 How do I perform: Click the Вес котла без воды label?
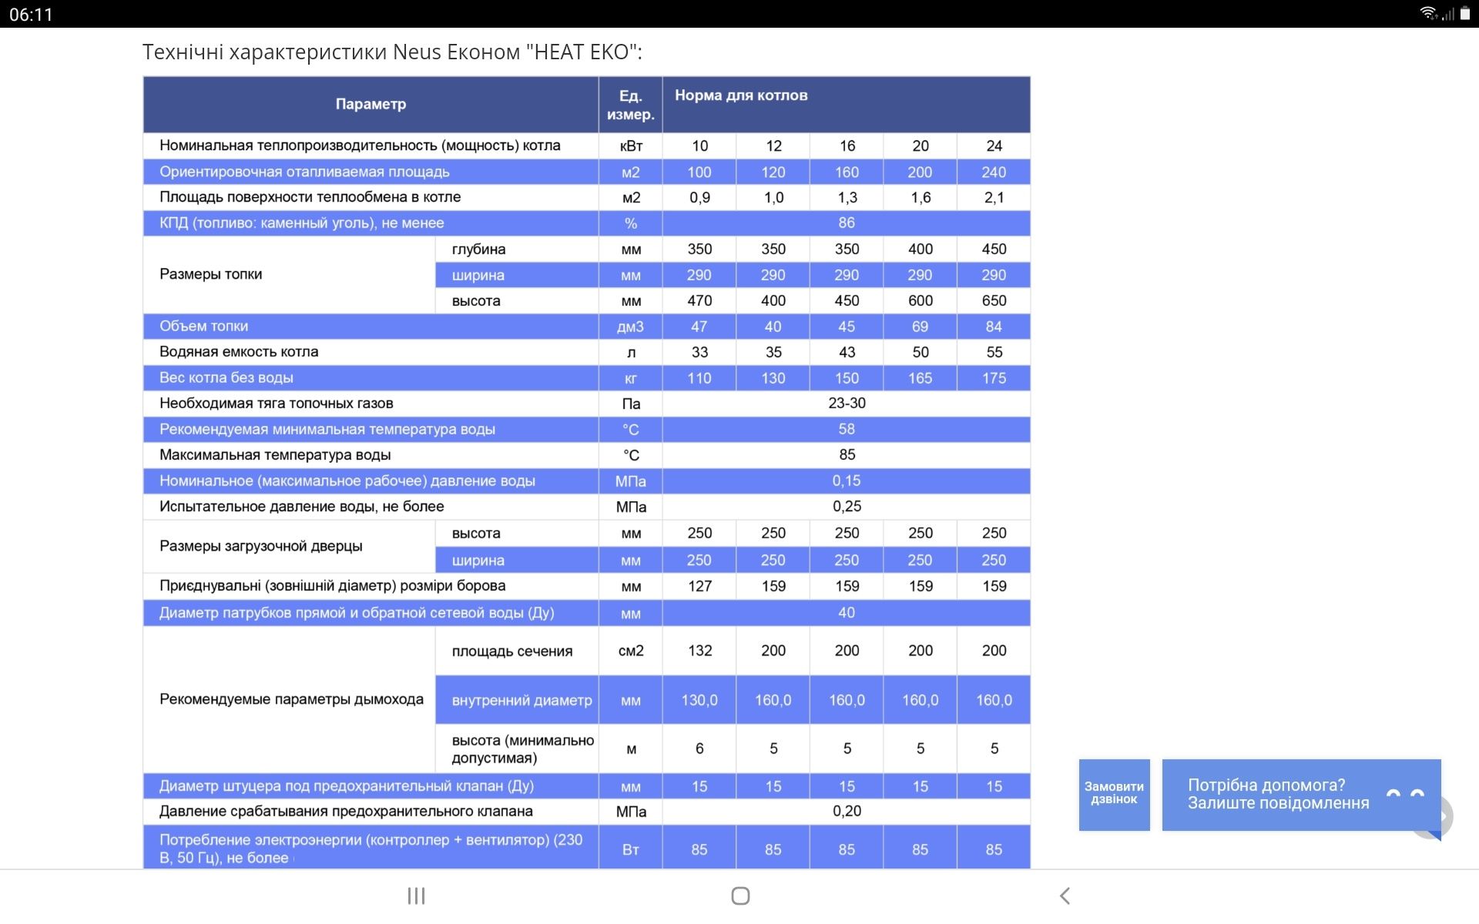click(226, 378)
